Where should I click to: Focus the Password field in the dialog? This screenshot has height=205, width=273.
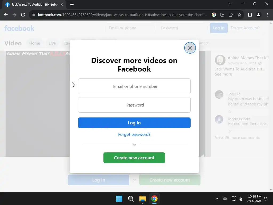tap(134, 105)
